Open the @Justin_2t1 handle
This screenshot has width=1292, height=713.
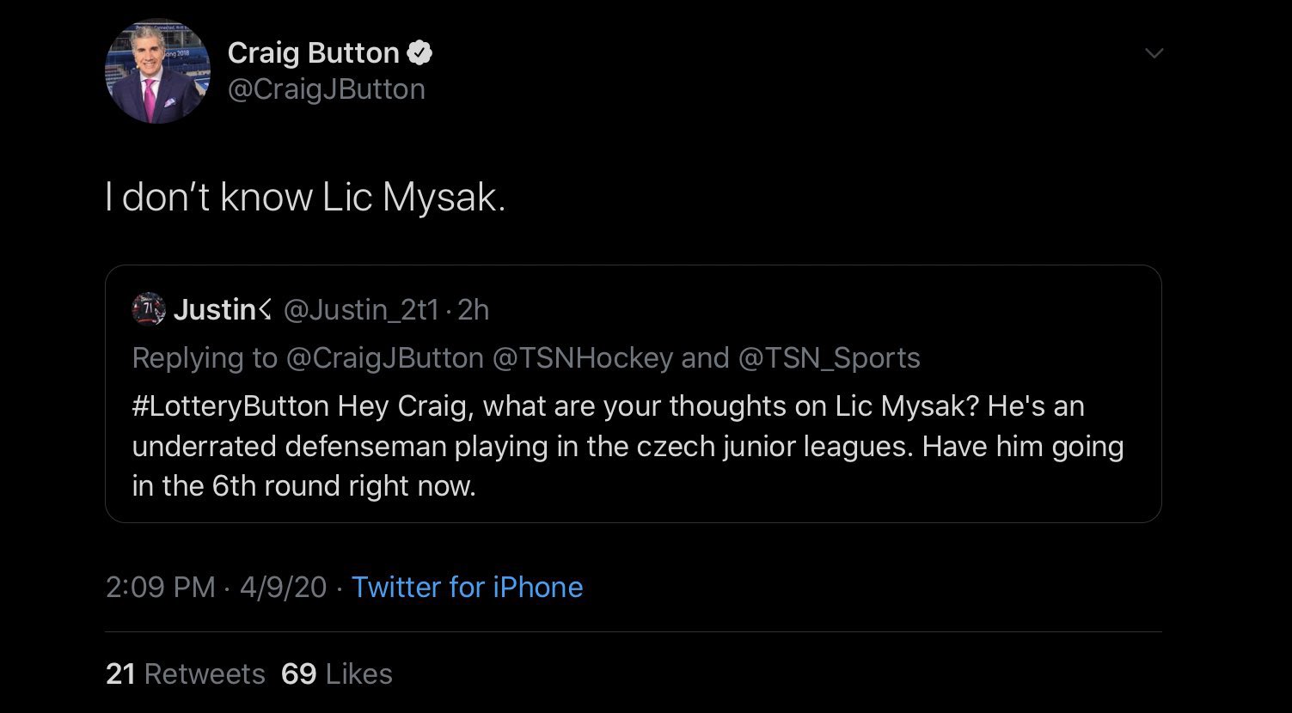click(361, 309)
